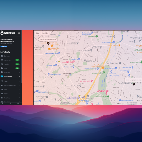Viewport: 142px width, 142px height.
Task: Expand the Inventory submenu chevron
Action: [x=20, y=98]
